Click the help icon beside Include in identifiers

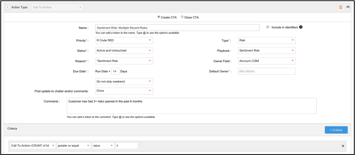301,27
